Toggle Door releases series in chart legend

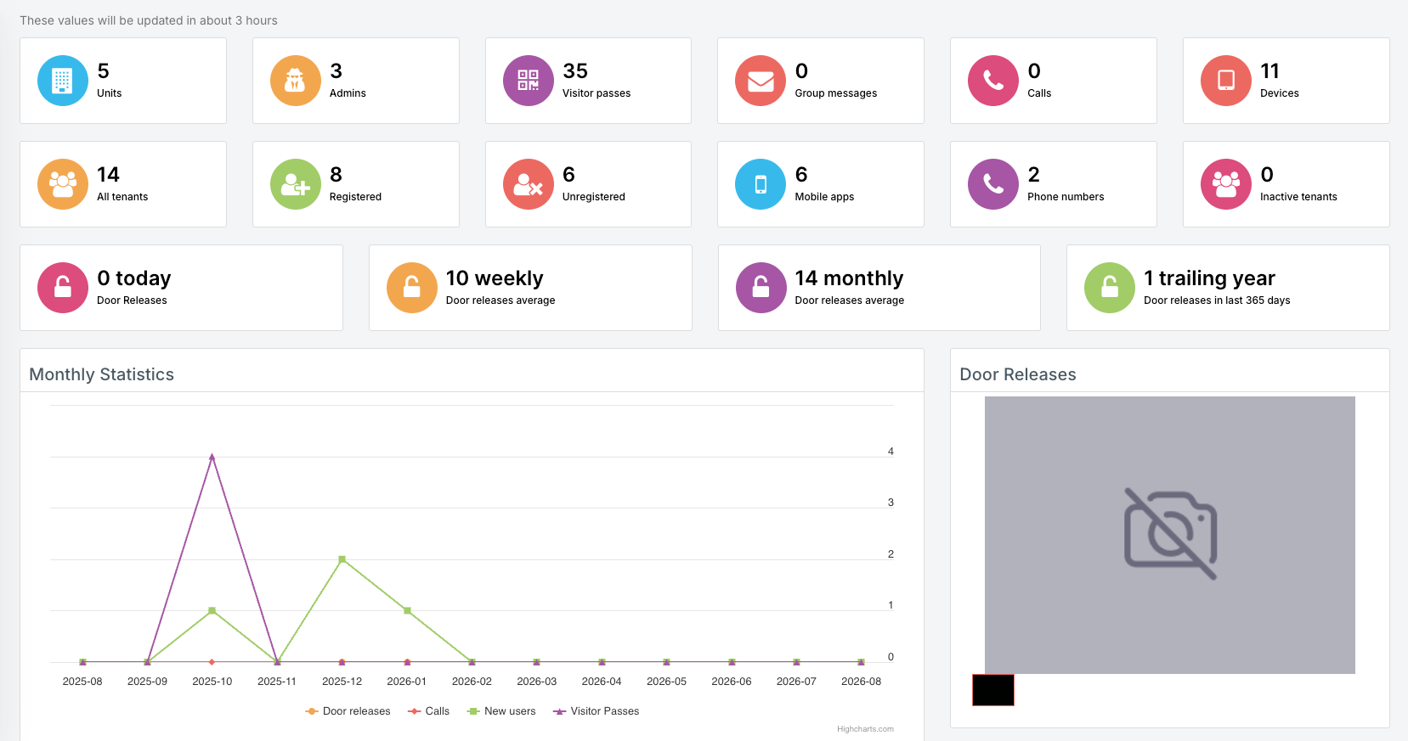348,711
